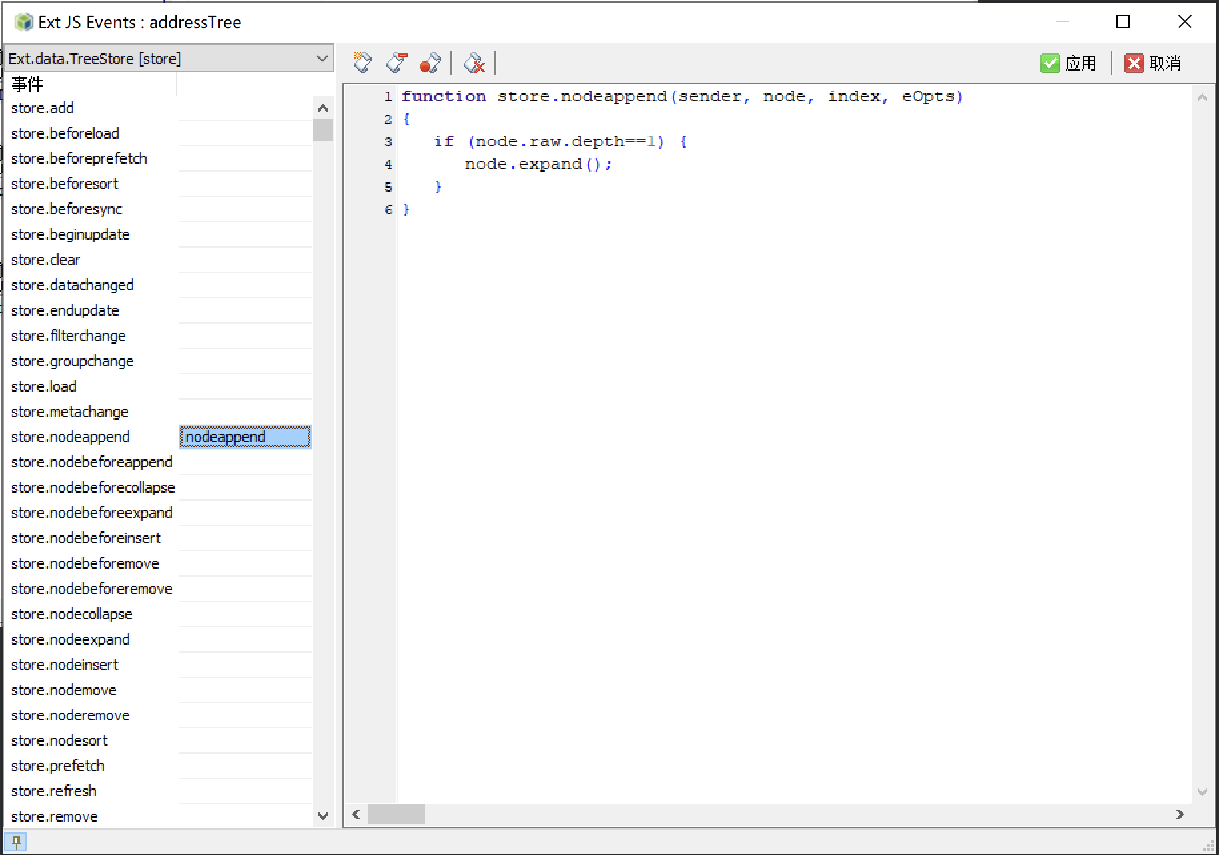Click code editor horizontal scrollbar thumb
Viewport: 1219px width, 855px height.
(396, 814)
